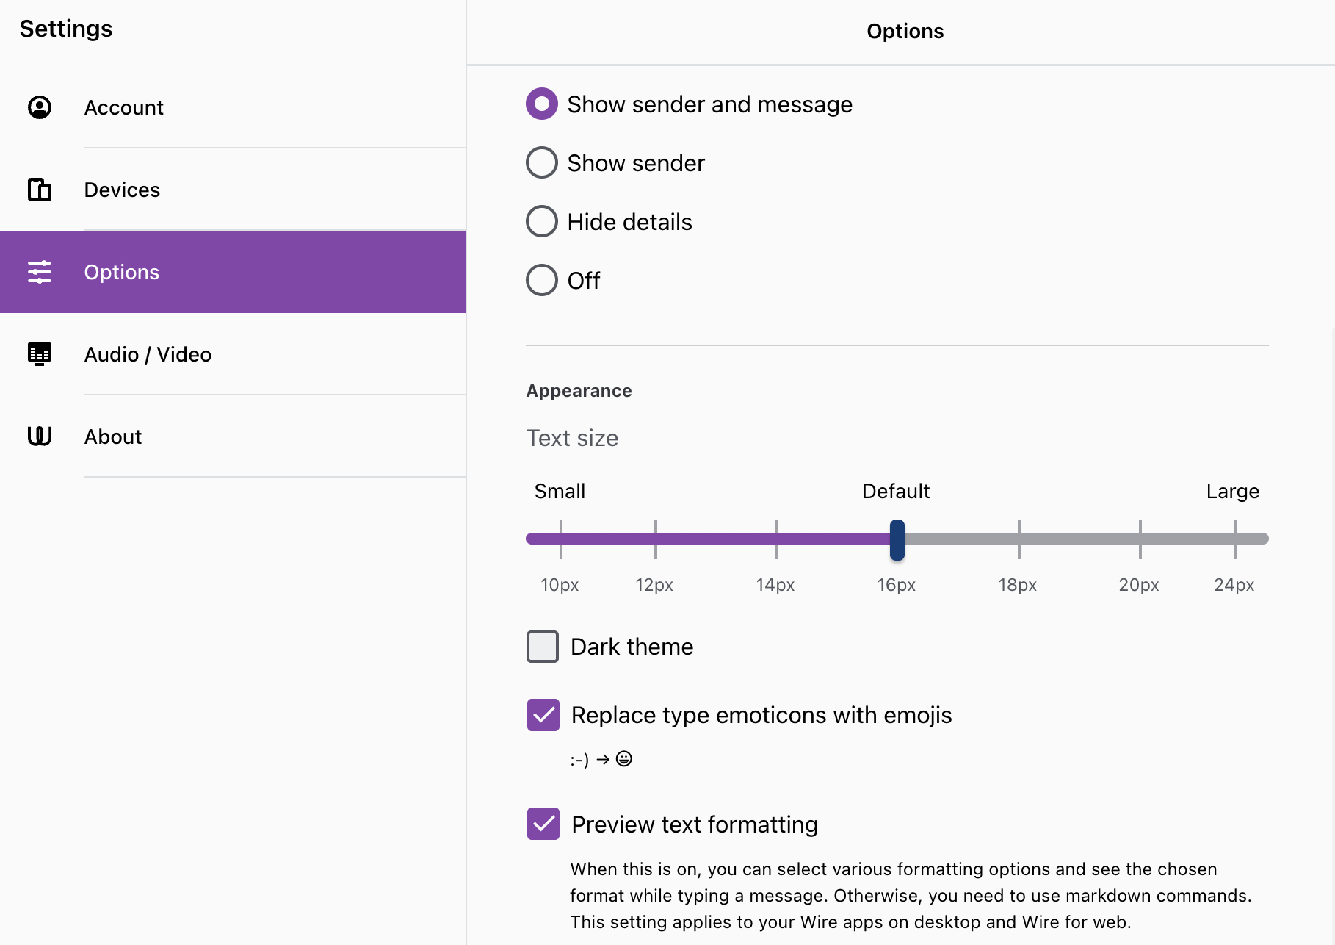Switch to Audio / Video settings
The height and width of the screenshot is (945, 1335).
click(x=148, y=354)
